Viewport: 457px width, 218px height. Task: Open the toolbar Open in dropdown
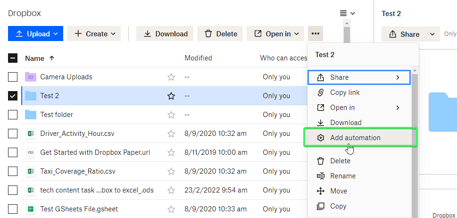coord(275,34)
